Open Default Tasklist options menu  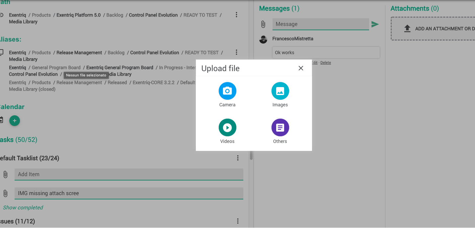click(x=238, y=158)
